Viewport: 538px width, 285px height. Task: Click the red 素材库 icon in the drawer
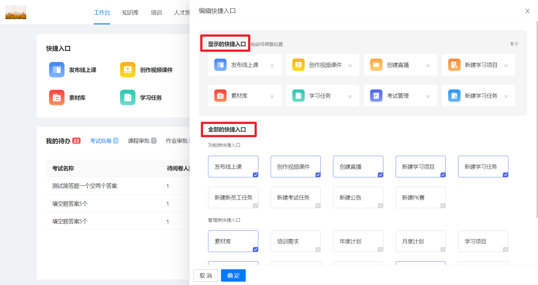pos(220,96)
